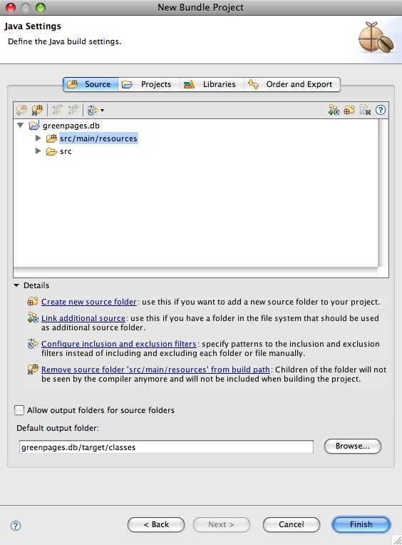Viewport: 402px width, 545px height.
Task: Open the Order and Export tab
Action: pyautogui.click(x=292, y=84)
